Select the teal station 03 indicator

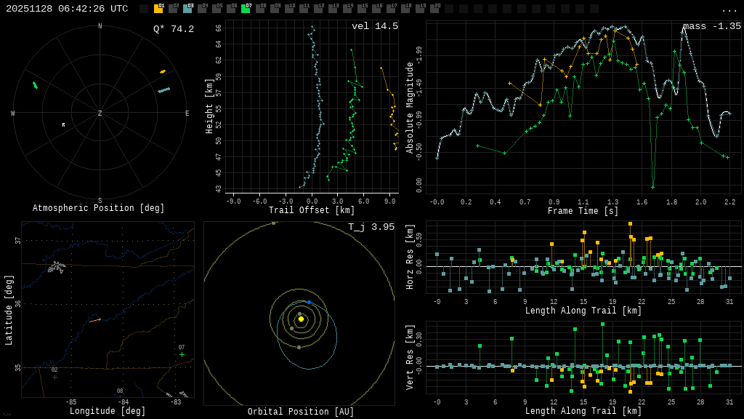[187, 9]
